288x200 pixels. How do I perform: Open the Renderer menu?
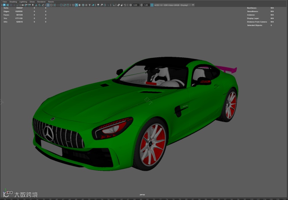point(41,2)
